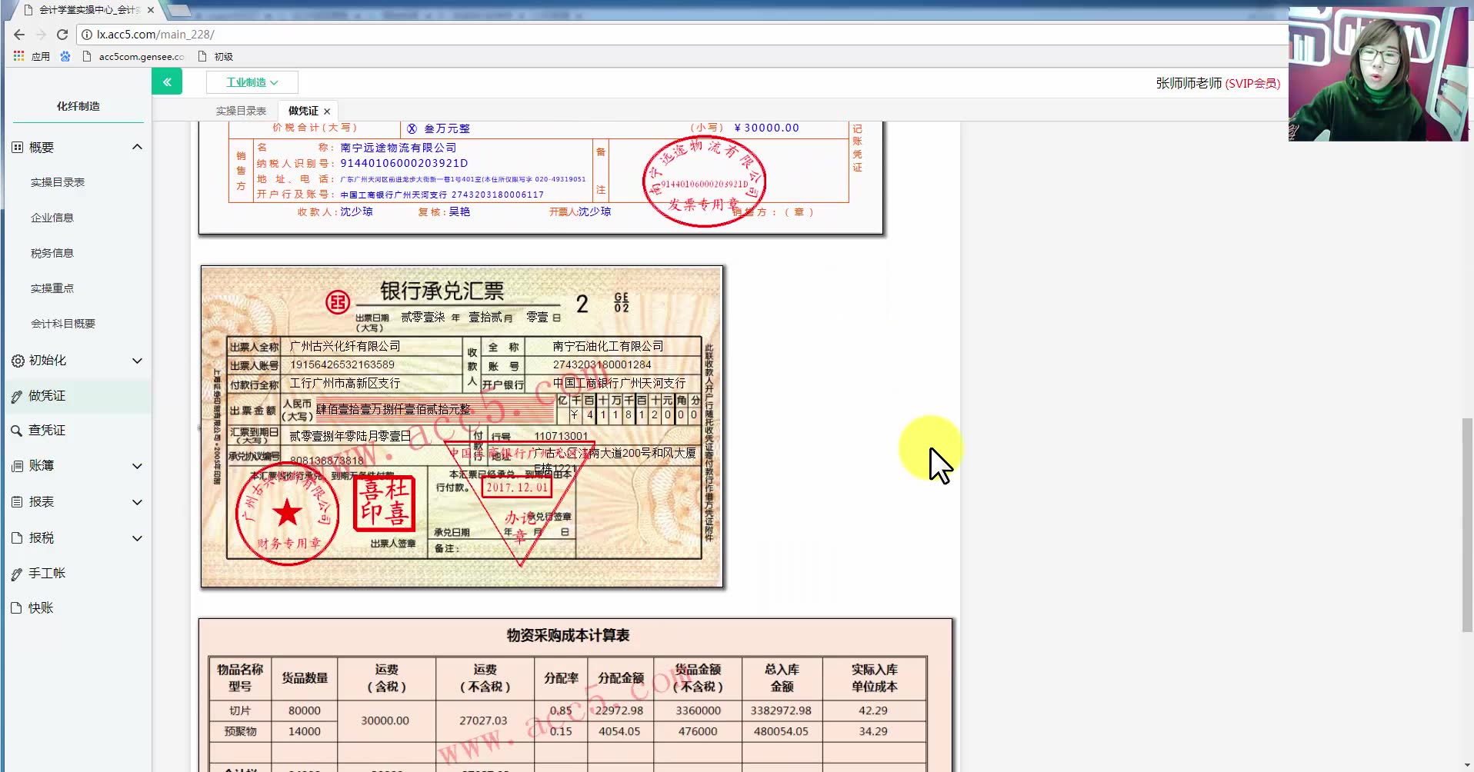Click the browser forward arrow
The image size is (1474, 772).
click(x=41, y=35)
